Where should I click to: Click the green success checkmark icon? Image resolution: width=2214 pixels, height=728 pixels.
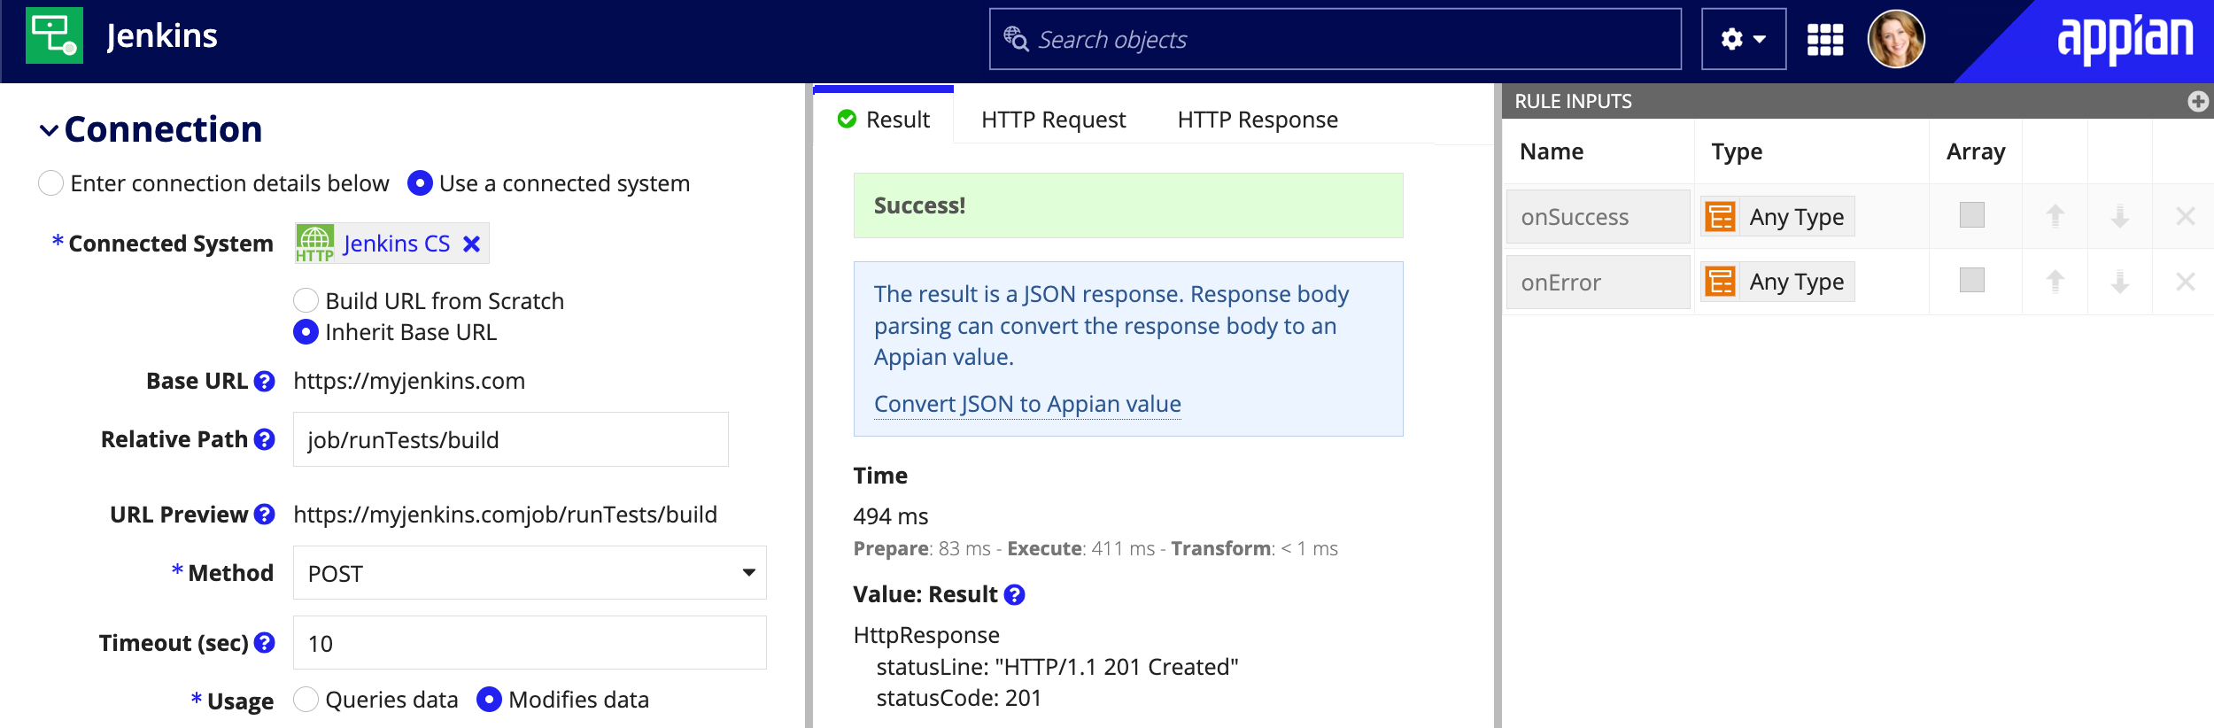847,119
